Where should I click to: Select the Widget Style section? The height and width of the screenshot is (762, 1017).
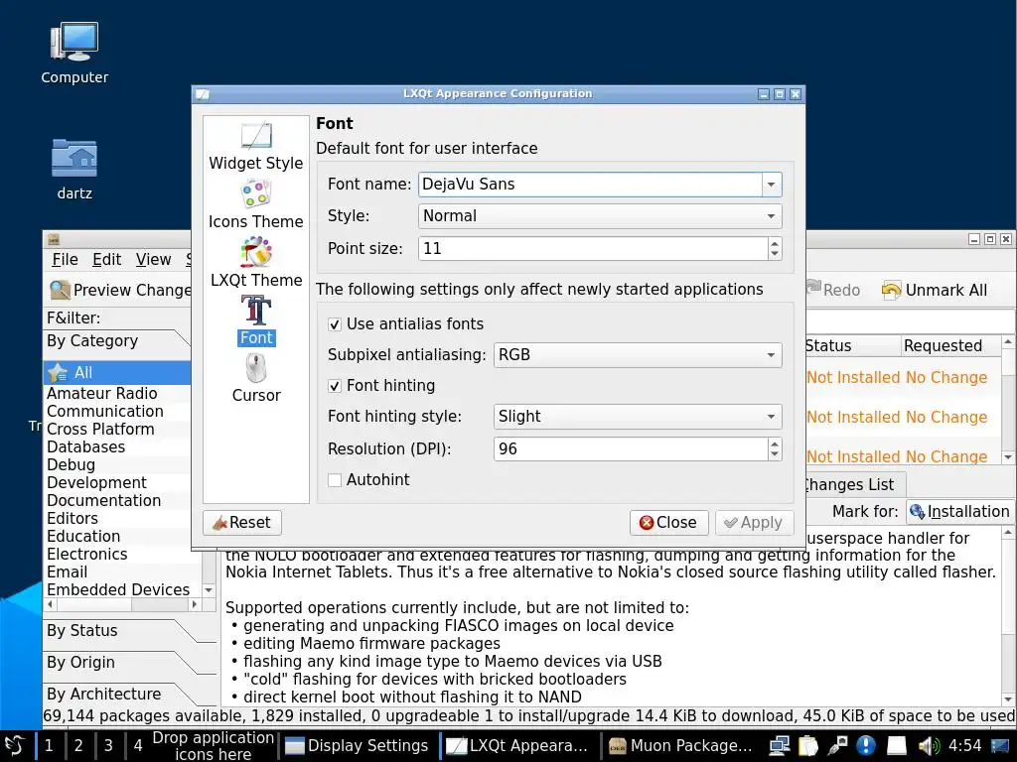pyautogui.click(x=256, y=146)
